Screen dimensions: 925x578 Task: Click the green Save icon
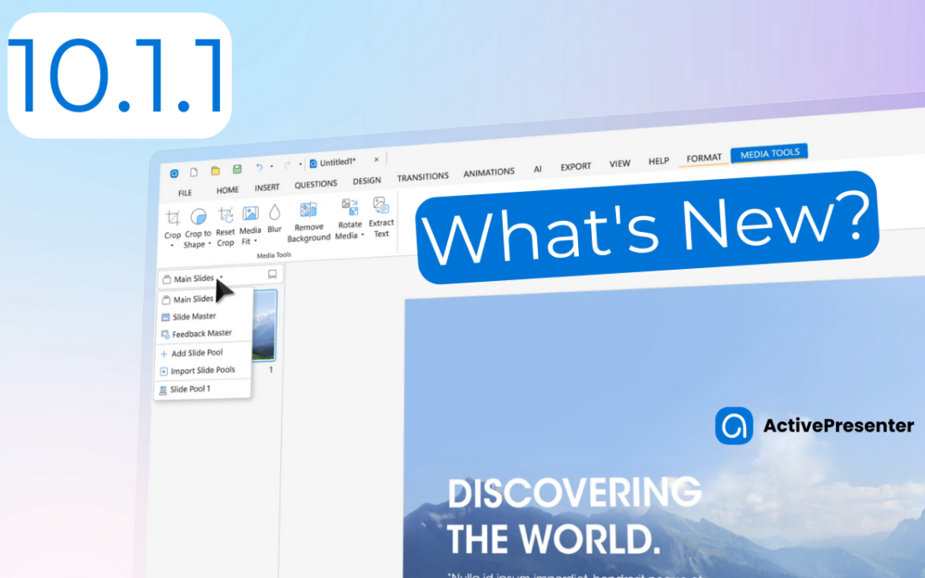(237, 170)
